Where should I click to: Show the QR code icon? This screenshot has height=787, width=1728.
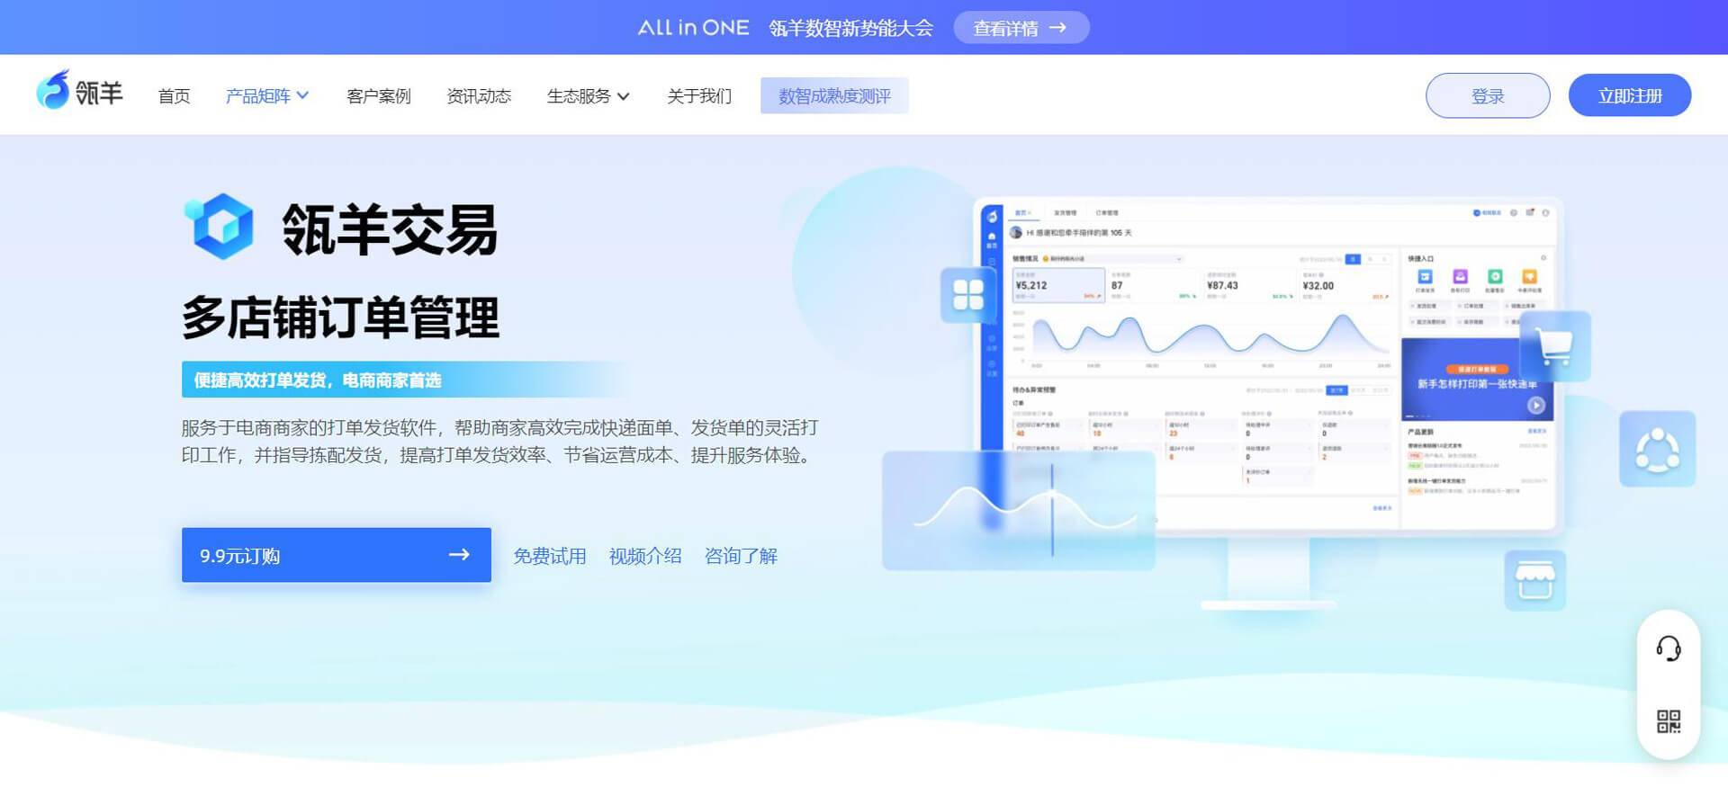pyautogui.click(x=1668, y=721)
